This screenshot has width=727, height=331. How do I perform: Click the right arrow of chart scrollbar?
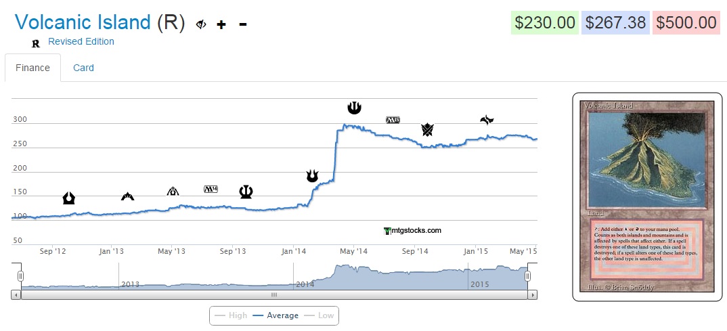(x=533, y=295)
